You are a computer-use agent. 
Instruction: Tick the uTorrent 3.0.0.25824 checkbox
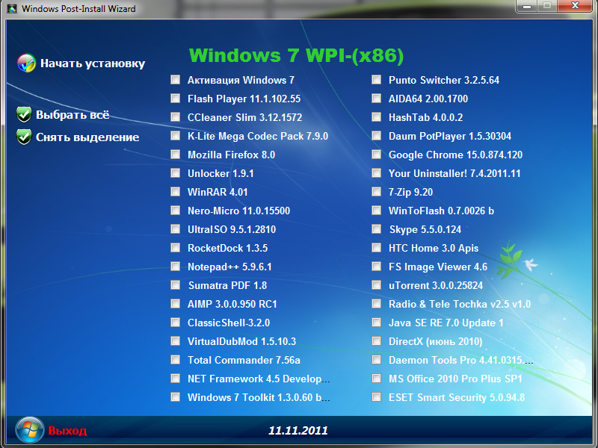pyautogui.click(x=376, y=285)
